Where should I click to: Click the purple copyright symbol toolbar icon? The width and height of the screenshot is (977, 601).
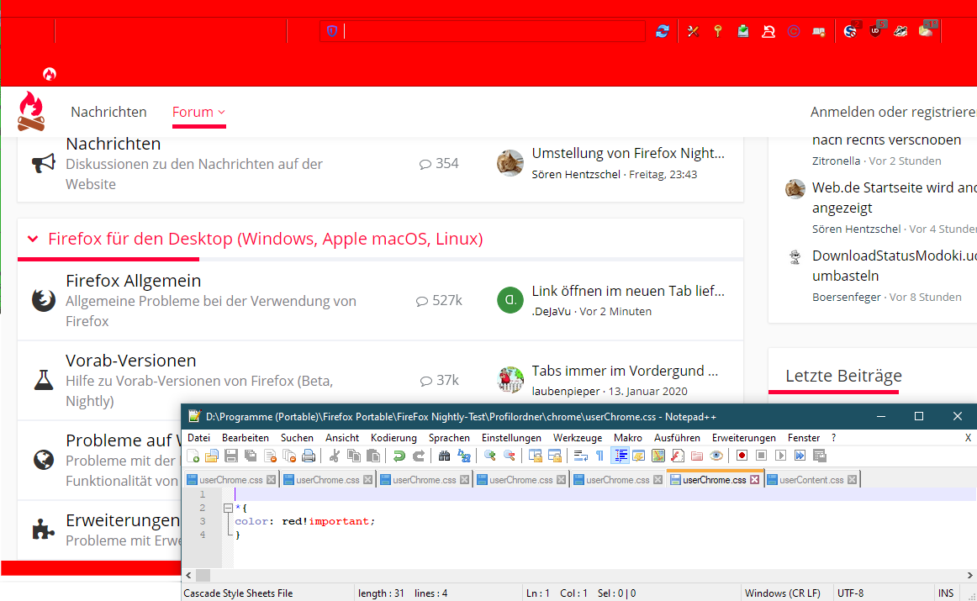pos(793,31)
